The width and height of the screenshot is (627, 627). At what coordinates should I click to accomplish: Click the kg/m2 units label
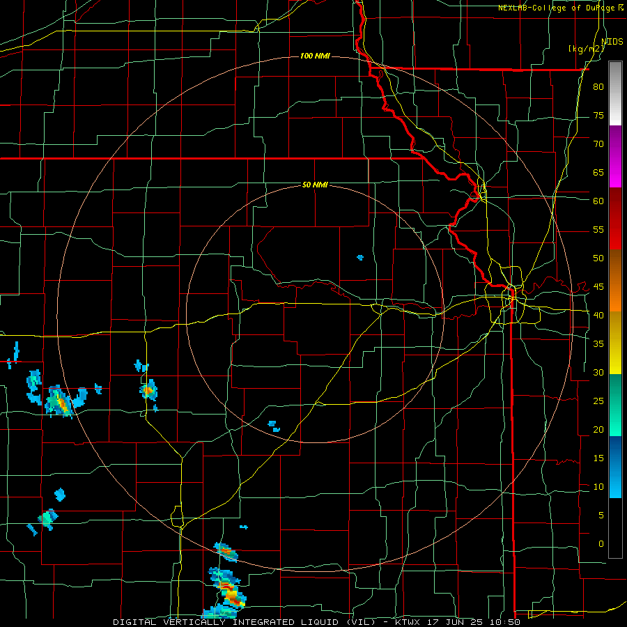(x=586, y=49)
